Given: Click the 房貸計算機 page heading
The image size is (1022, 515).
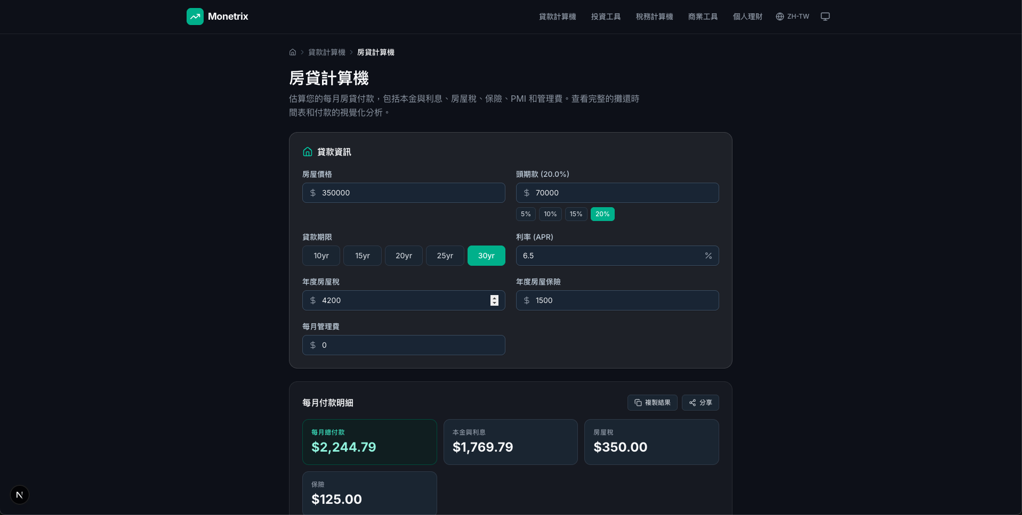Looking at the screenshot, I should click(x=329, y=78).
